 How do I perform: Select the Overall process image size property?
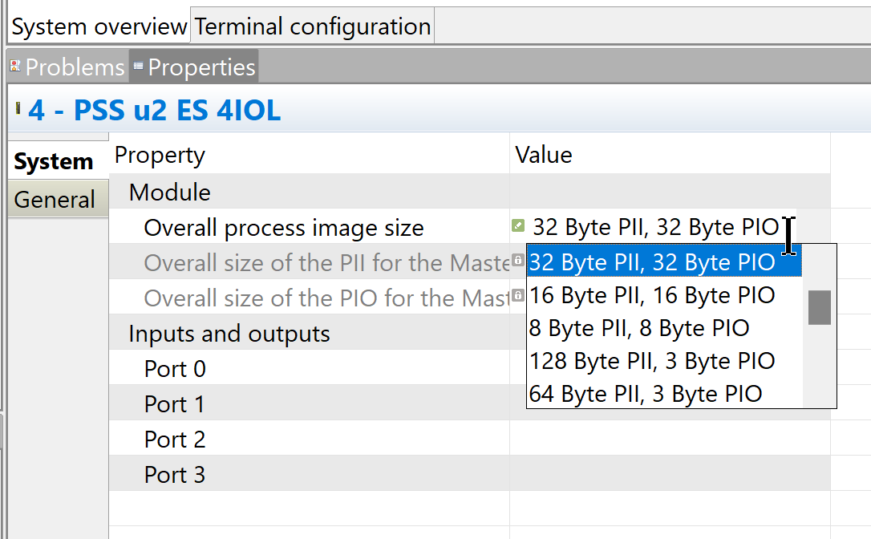tap(310, 227)
